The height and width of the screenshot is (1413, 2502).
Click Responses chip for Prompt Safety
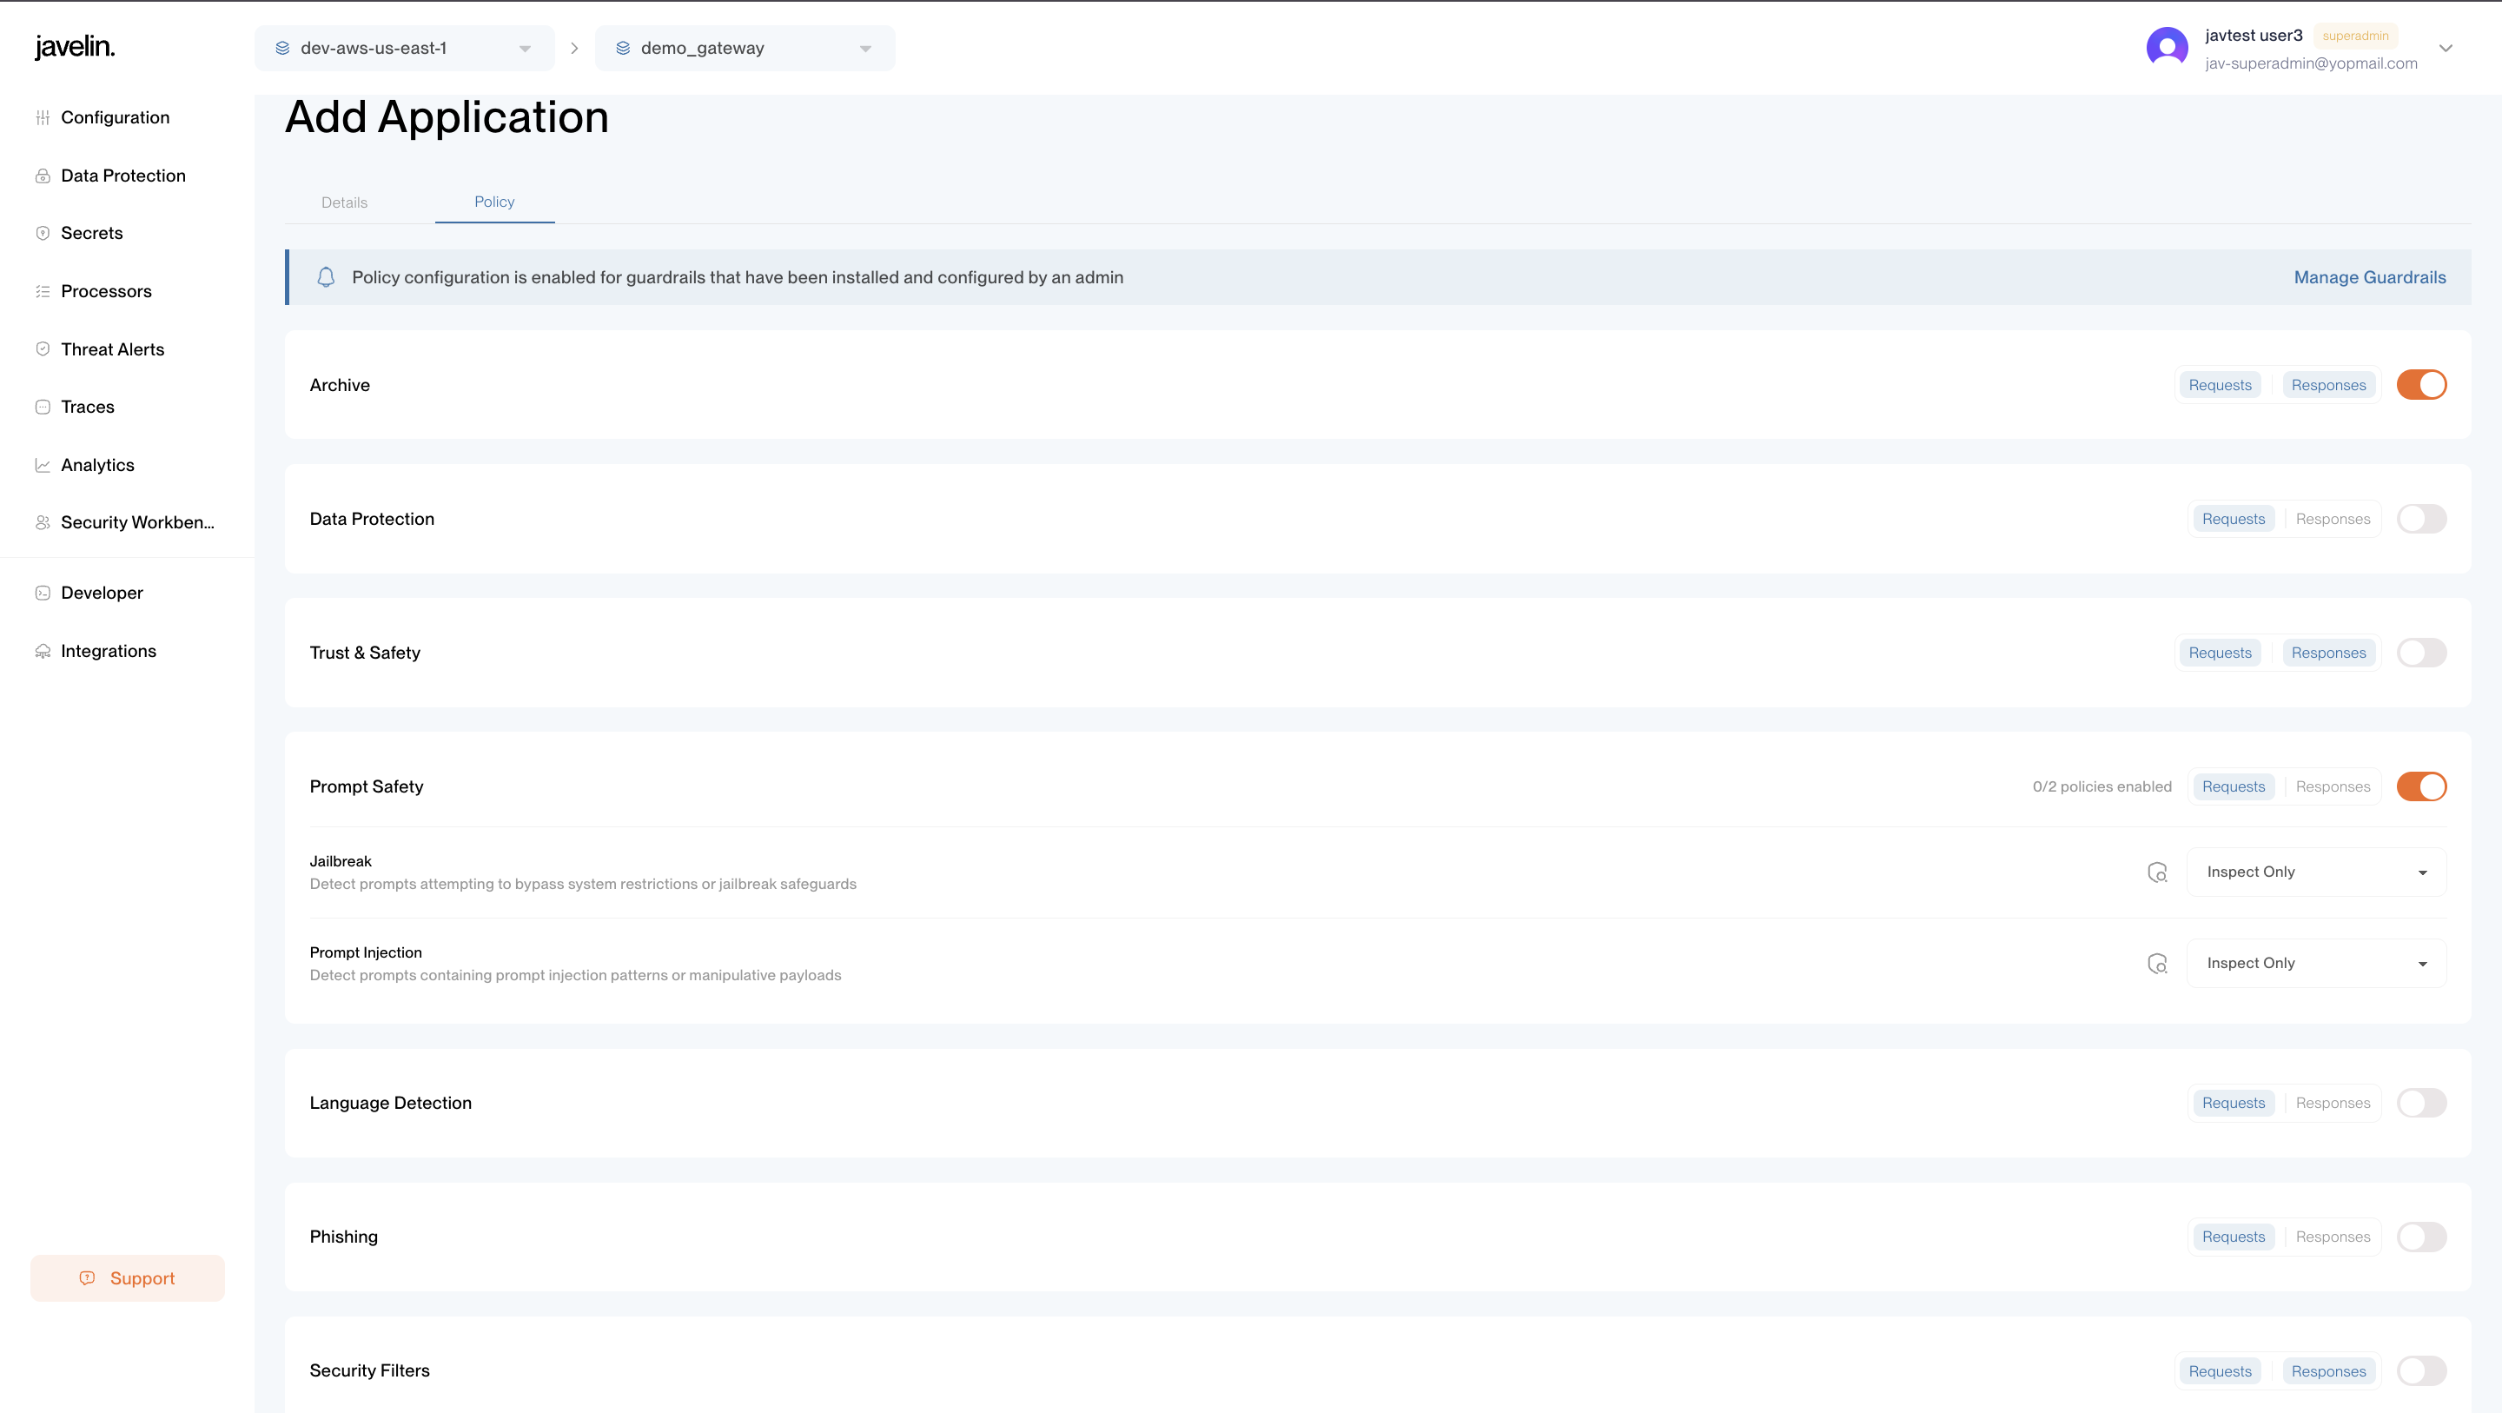point(2332,787)
